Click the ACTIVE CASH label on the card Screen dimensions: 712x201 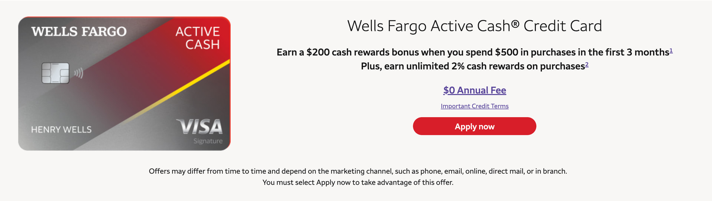198,38
